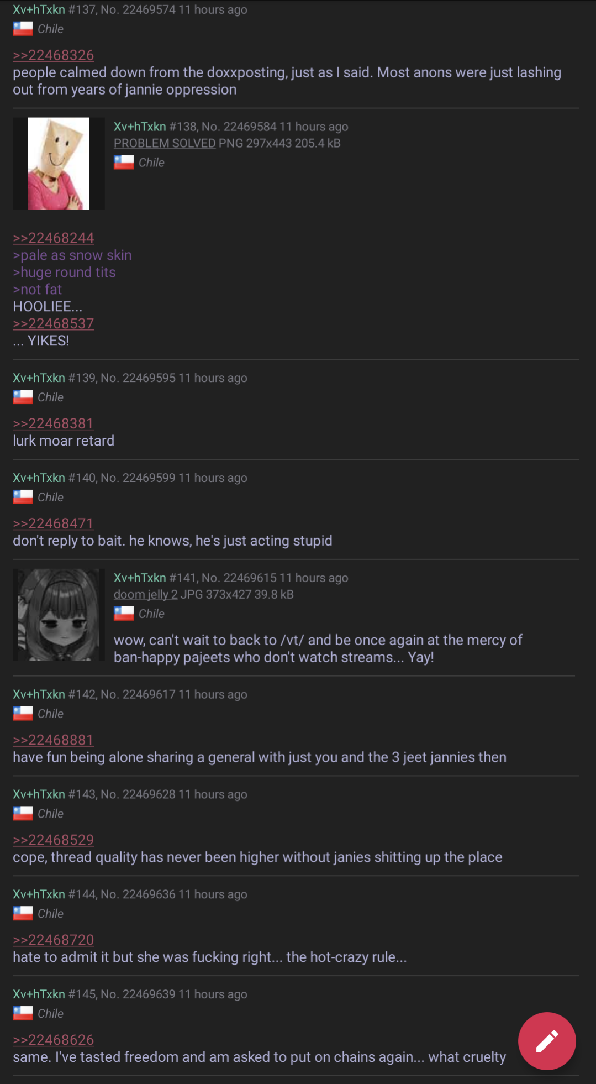Jump to quoted post >>22468381
Screen dimensions: 596x1084
(x=54, y=423)
